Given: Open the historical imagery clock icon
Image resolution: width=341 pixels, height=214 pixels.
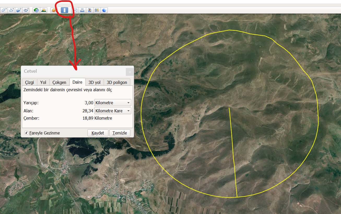Looking at the screenshot, I should [36, 10].
